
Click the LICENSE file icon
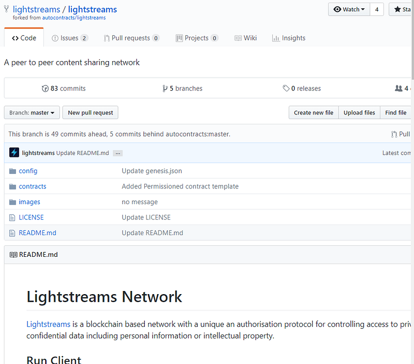click(x=12, y=217)
